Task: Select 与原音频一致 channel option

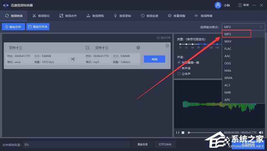Action: (188, 62)
